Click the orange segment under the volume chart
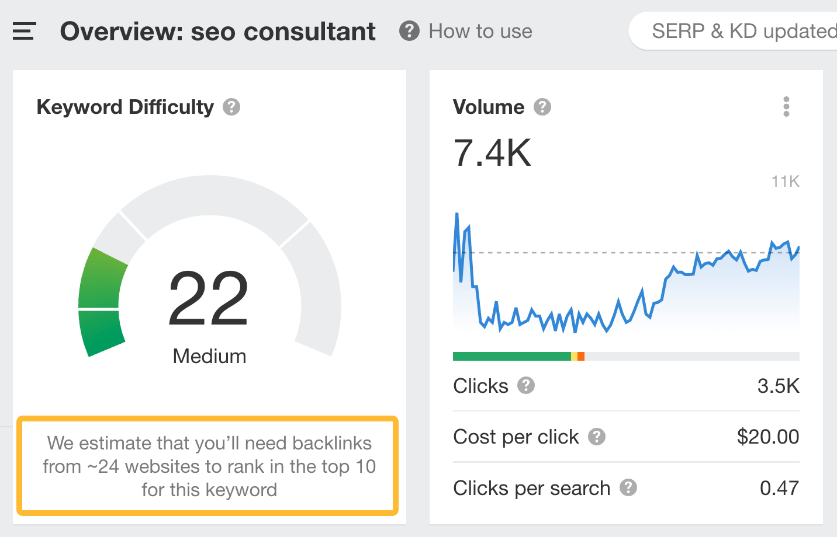The height and width of the screenshot is (537, 837). tap(582, 355)
